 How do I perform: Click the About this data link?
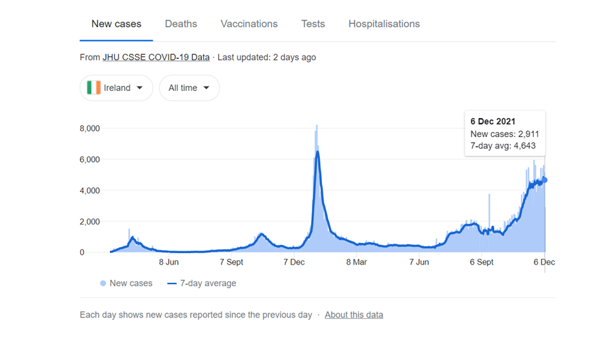tap(354, 315)
